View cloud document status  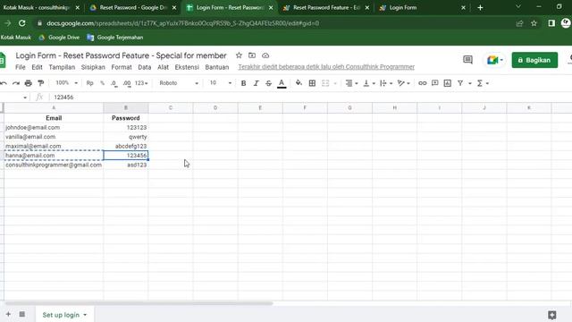[265, 55]
